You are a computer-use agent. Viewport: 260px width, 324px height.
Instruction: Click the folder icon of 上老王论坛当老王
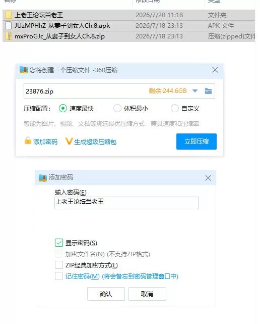pyautogui.click(x=9, y=15)
